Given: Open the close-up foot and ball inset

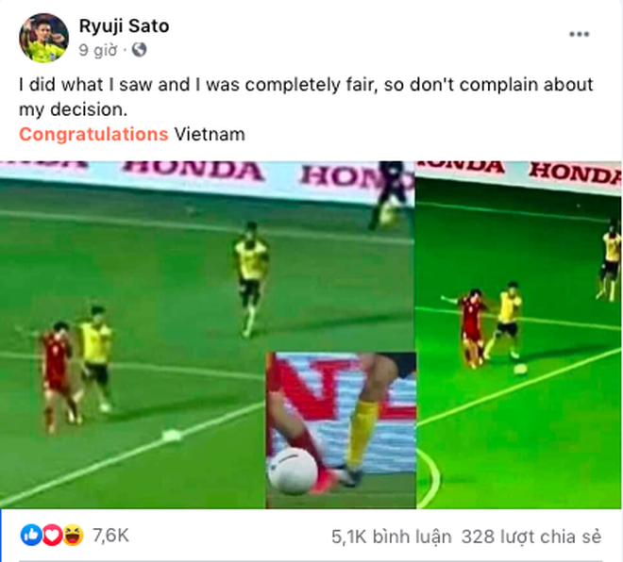Looking at the screenshot, I should pyautogui.click(x=341, y=430).
